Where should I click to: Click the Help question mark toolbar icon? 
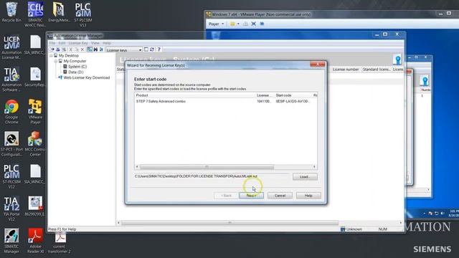point(159,49)
